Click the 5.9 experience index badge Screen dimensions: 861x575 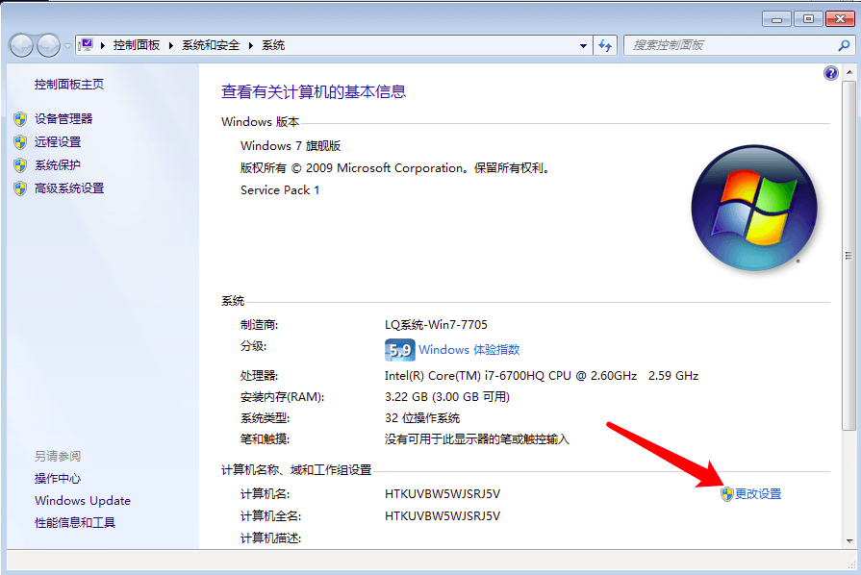coord(400,350)
